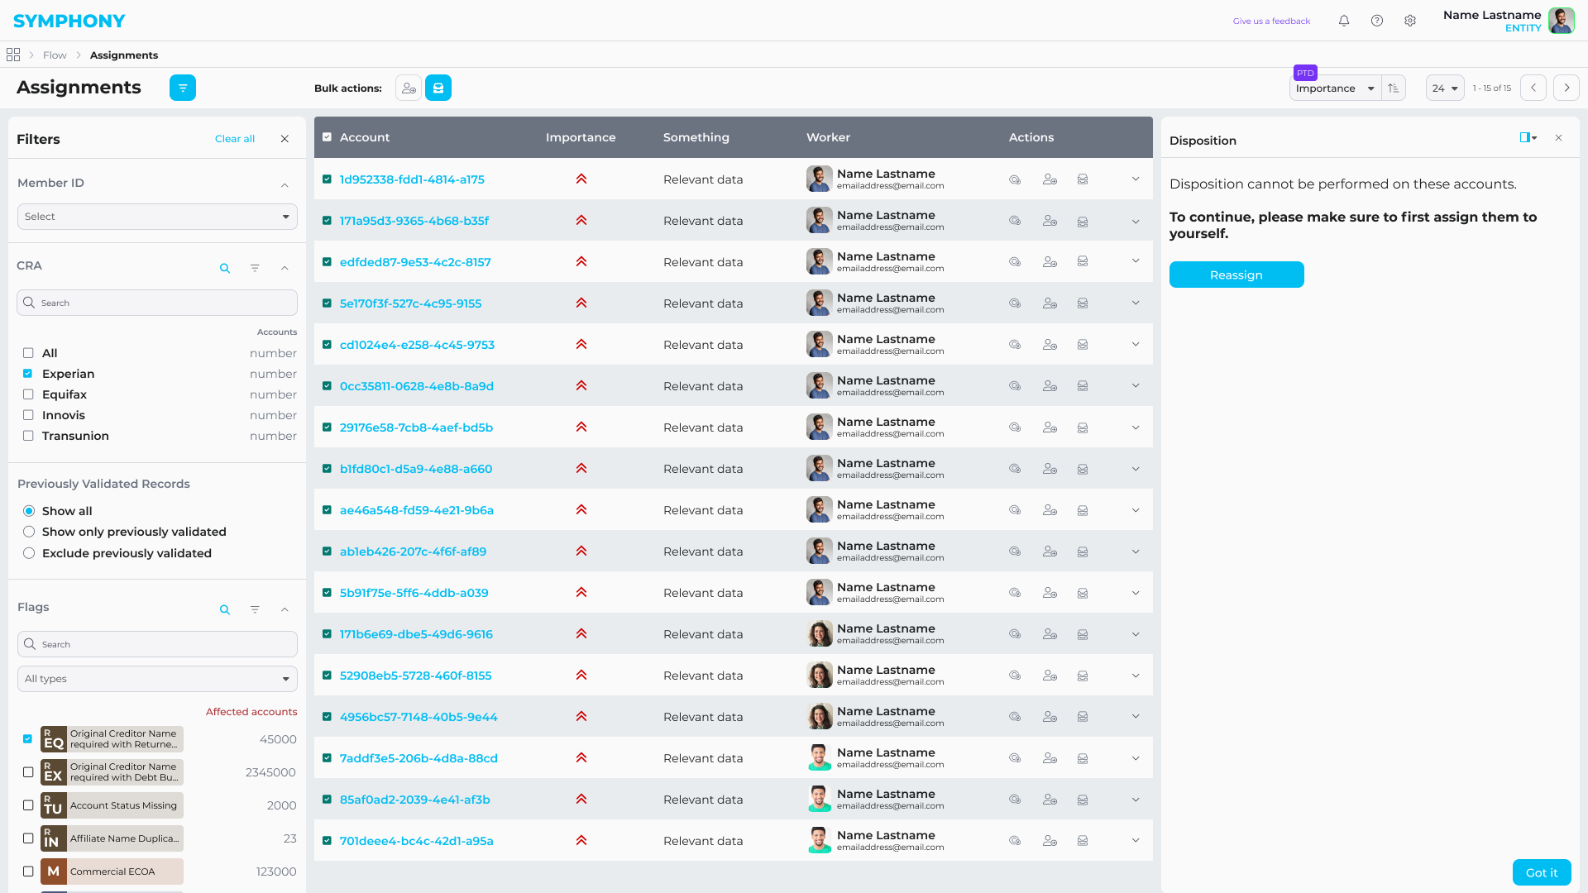
Task: Select 'Show only previously validated' radio
Action: point(29,532)
